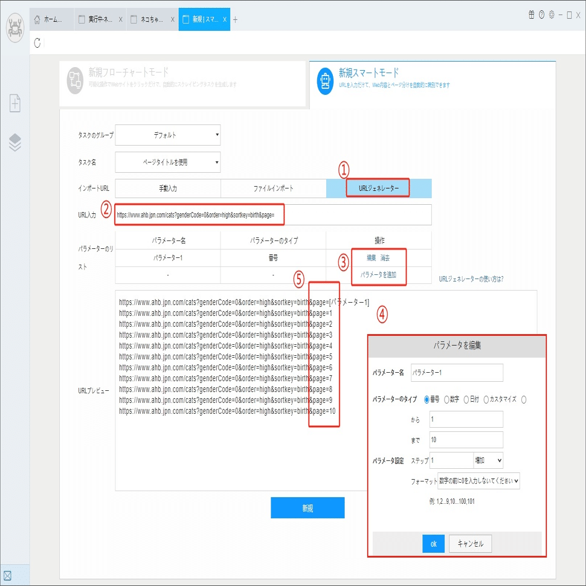Screen dimensions: 586x586
Task: Click the パラメータを追加 link
Action: (x=378, y=275)
